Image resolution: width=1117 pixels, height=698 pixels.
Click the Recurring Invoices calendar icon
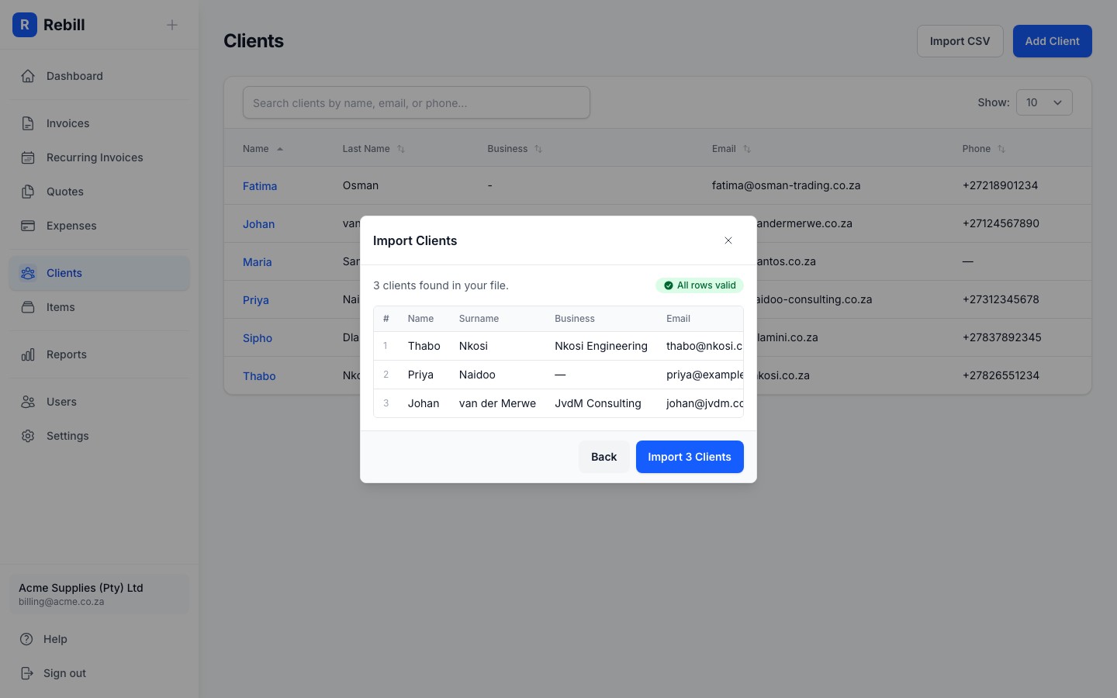pyautogui.click(x=28, y=157)
